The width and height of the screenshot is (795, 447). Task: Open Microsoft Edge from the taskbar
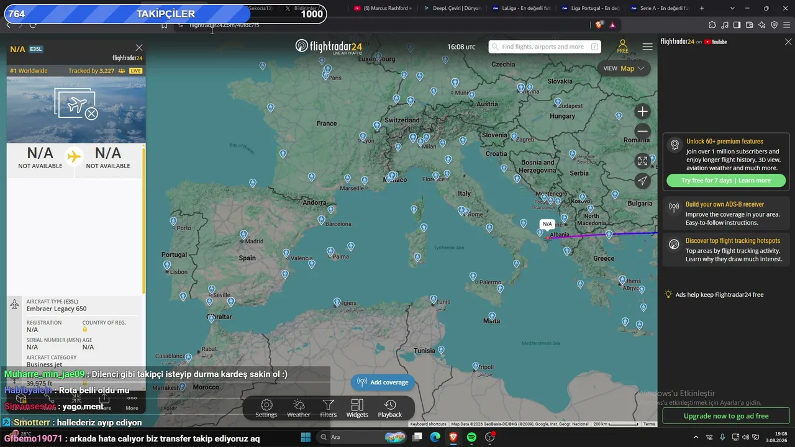coord(435,437)
